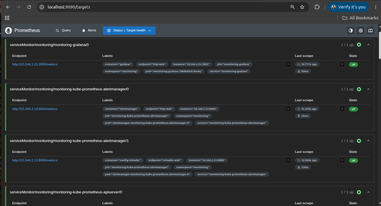Click the serviceMonitor/monitoring/monitoring-grafana/0 heading

(49, 45)
